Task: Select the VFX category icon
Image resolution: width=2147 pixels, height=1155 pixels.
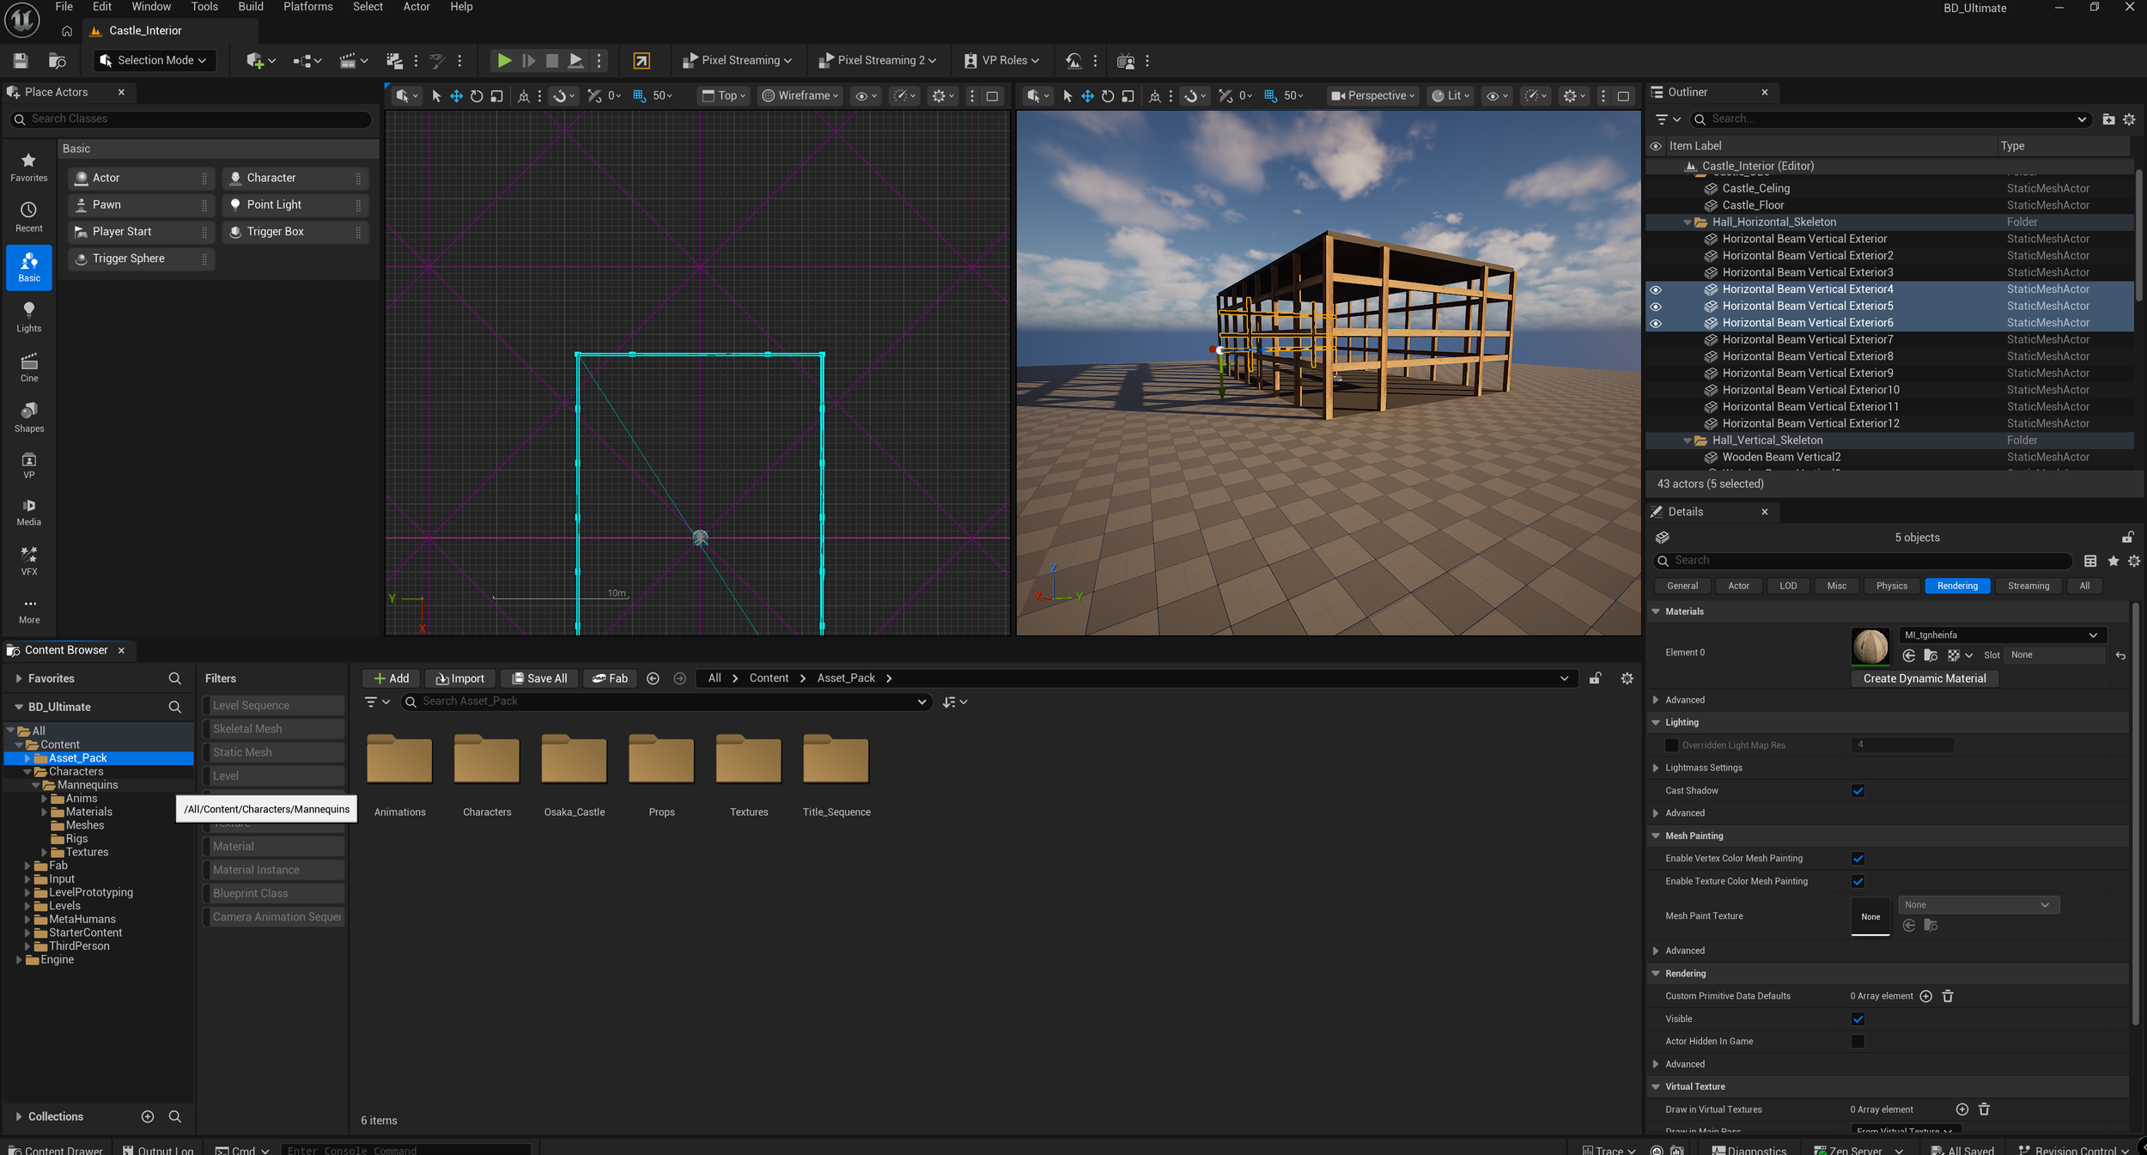Action: coord(29,560)
